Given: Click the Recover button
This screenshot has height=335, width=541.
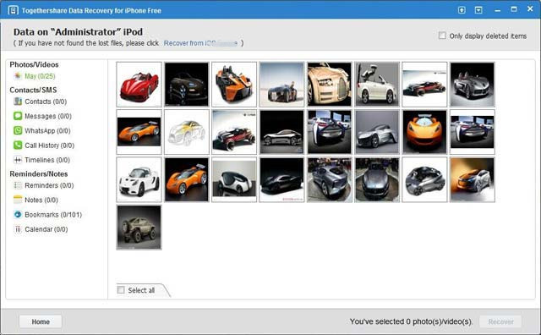Looking at the screenshot, I should [x=500, y=321].
